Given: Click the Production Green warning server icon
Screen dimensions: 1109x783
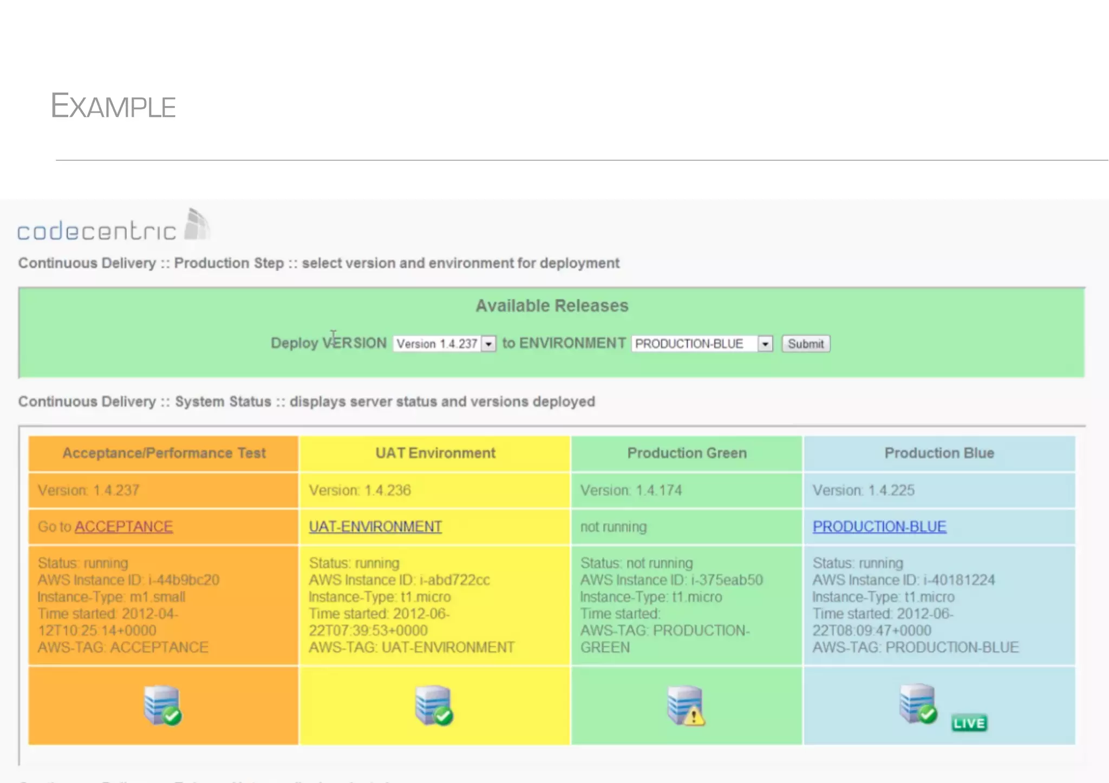Looking at the screenshot, I should tap(686, 705).
